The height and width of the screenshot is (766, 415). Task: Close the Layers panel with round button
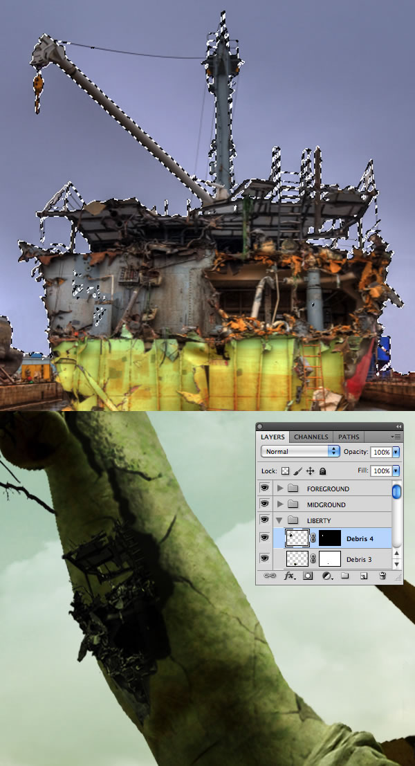click(x=260, y=426)
